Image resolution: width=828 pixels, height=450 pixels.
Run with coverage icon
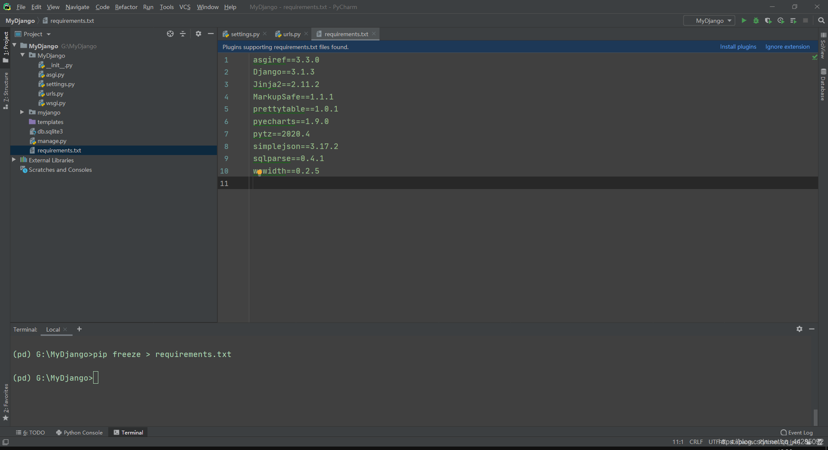click(x=768, y=21)
